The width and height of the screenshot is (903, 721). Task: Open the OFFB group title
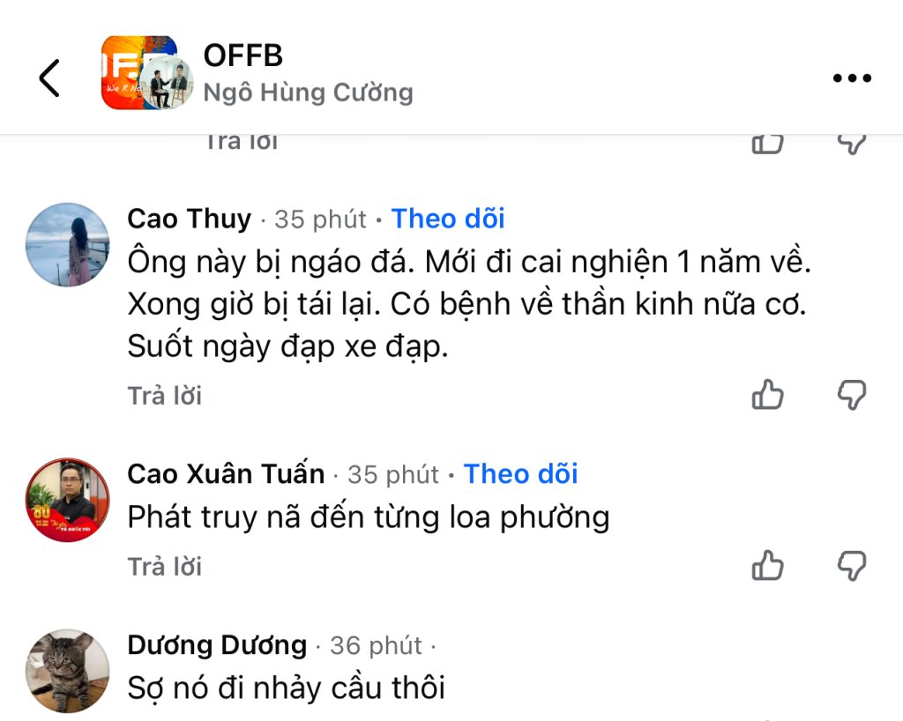click(x=243, y=56)
